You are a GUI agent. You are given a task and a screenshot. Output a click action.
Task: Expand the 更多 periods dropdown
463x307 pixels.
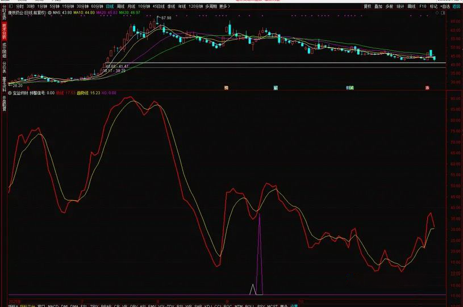coord(224,6)
